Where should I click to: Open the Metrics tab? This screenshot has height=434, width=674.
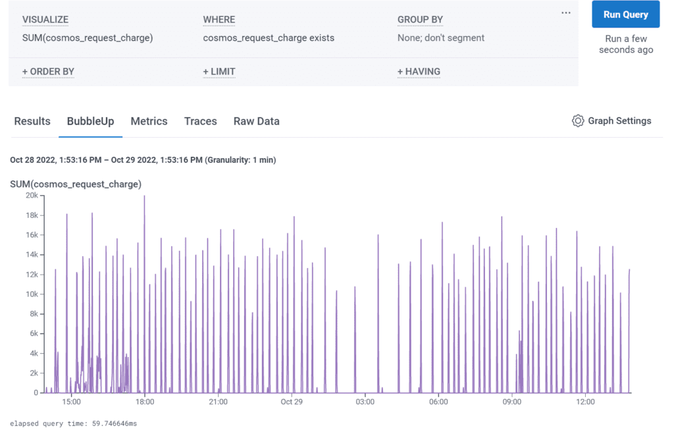(149, 121)
